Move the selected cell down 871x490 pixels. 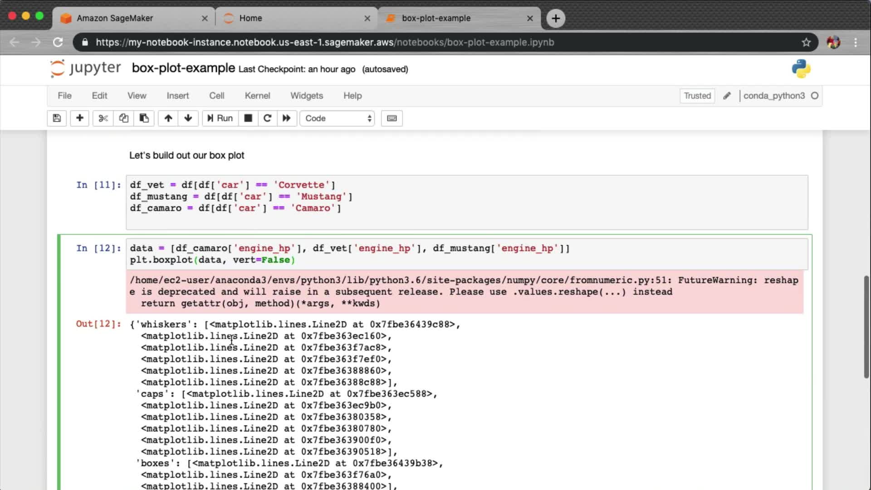pyautogui.click(x=188, y=118)
